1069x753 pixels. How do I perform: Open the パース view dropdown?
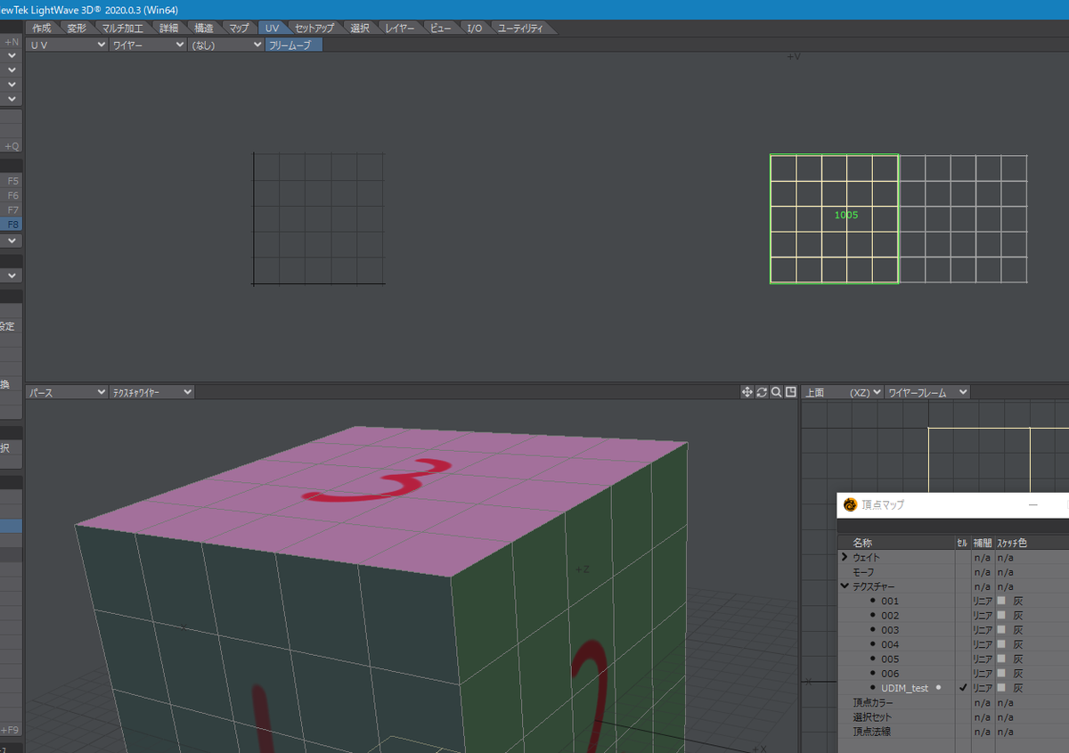pos(68,392)
